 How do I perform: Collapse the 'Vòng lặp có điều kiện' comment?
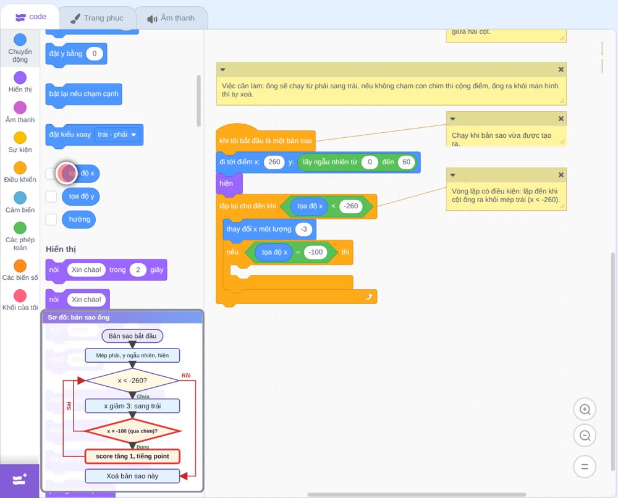coord(453,175)
